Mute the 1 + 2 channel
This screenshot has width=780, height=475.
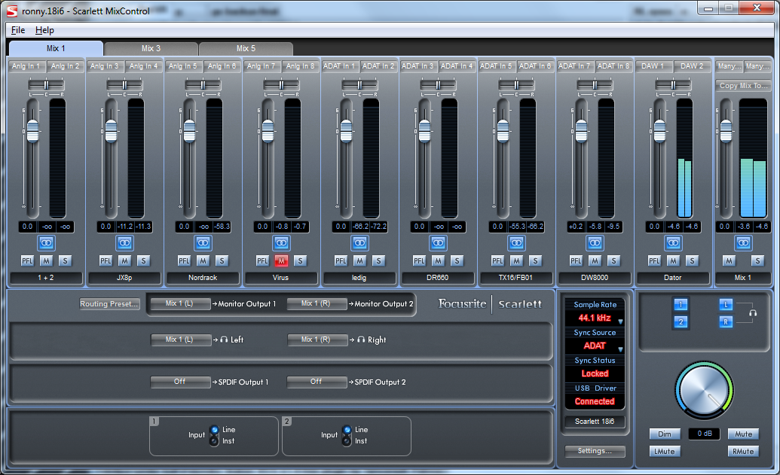point(46,261)
